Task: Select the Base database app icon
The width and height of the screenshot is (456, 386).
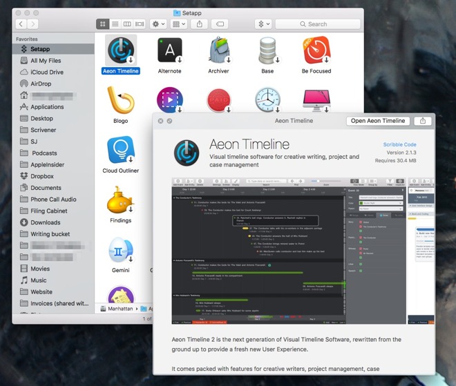Action: point(267,50)
